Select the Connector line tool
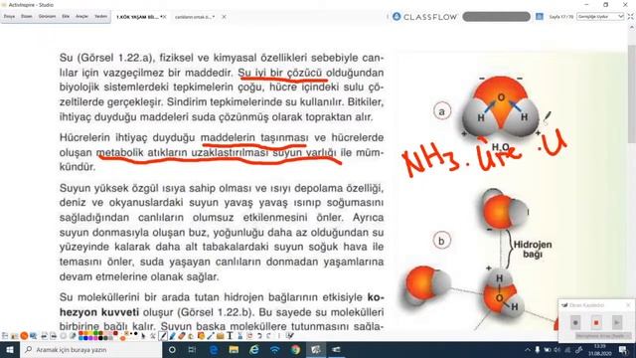The width and height of the screenshot is (636, 358). point(210,336)
